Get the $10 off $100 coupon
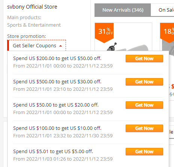The image size is (174, 167). click(144, 128)
